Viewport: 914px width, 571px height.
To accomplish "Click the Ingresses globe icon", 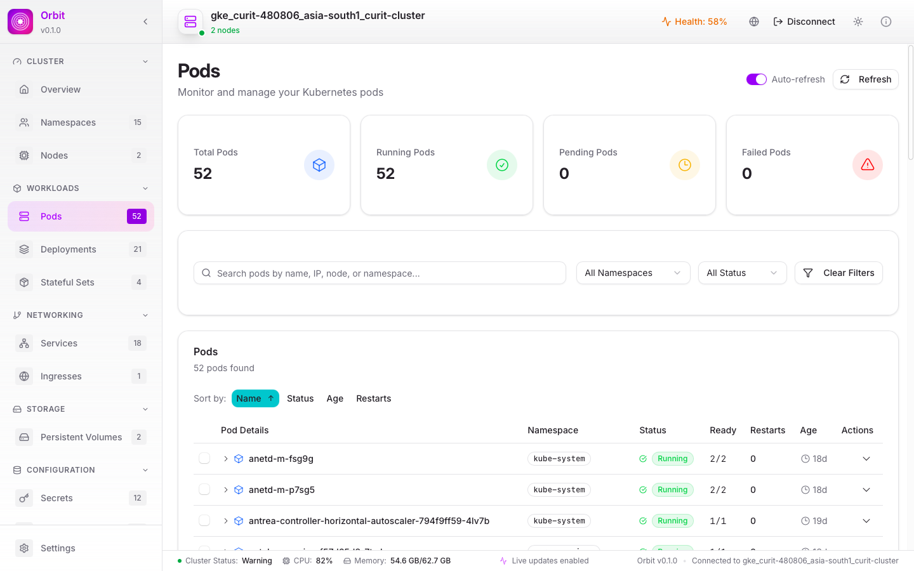I will 24,376.
